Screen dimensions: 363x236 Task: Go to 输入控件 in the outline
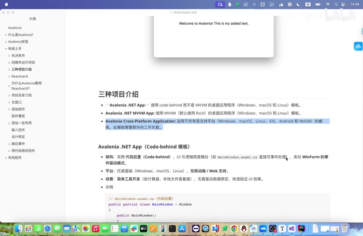18,130
